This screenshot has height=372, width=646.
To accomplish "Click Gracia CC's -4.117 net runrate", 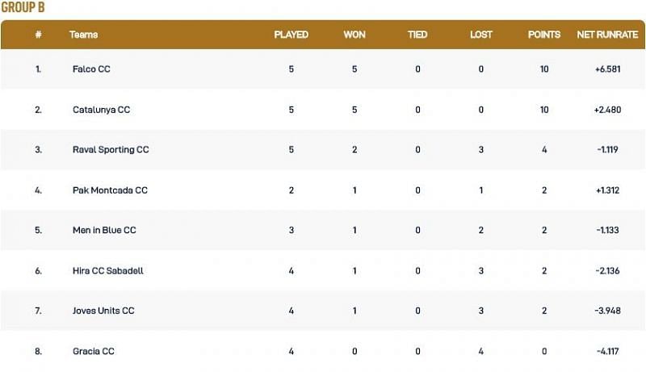I will (607, 351).
